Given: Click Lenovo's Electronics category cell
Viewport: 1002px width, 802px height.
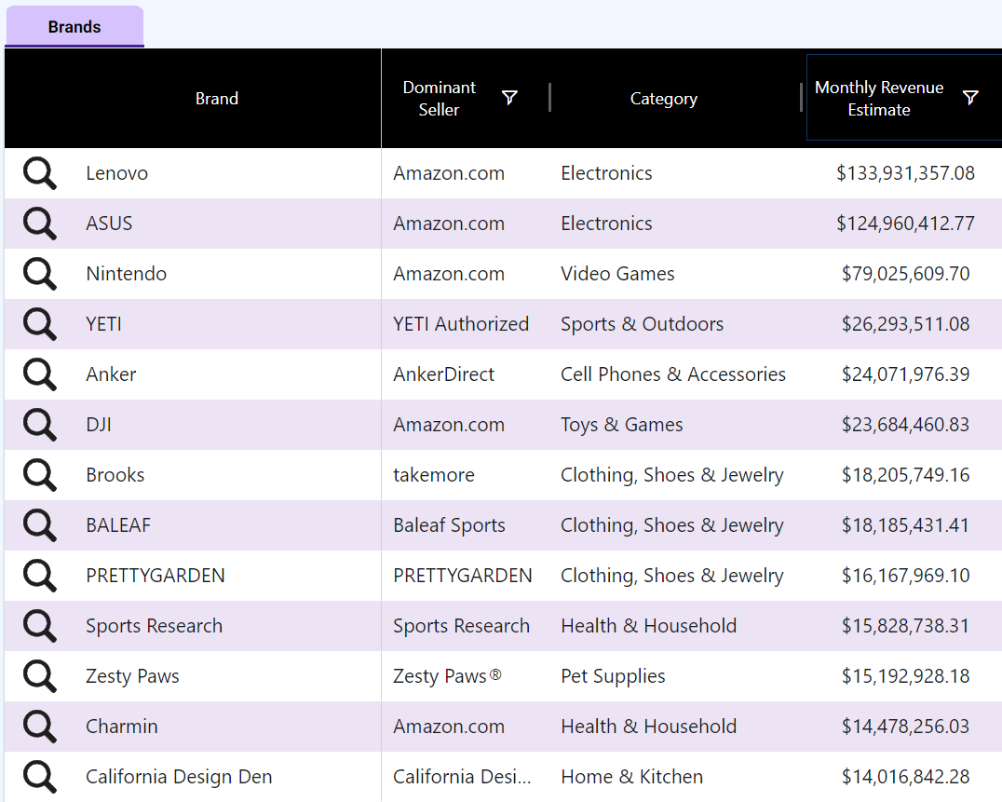Looking at the screenshot, I should pyautogui.click(x=606, y=173).
